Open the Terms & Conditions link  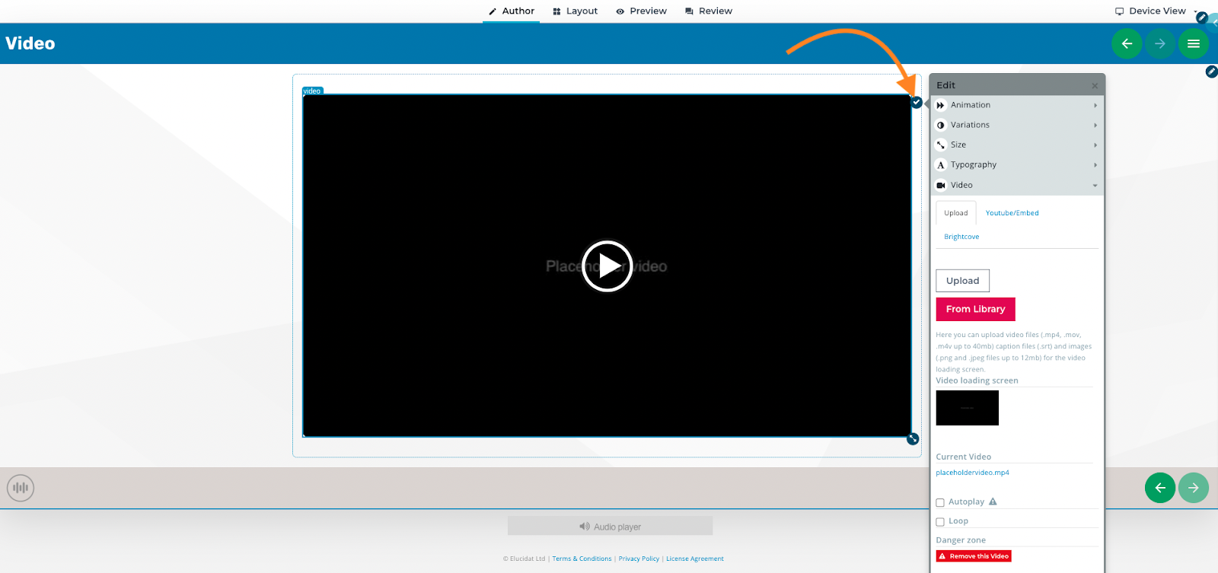[x=582, y=559]
